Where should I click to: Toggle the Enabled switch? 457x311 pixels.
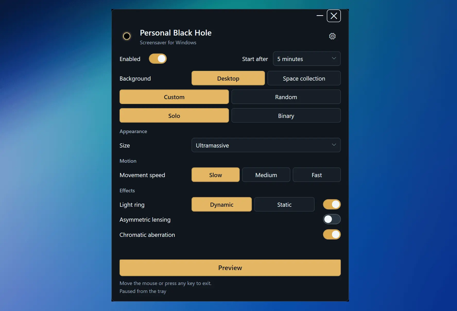[158, 59]
